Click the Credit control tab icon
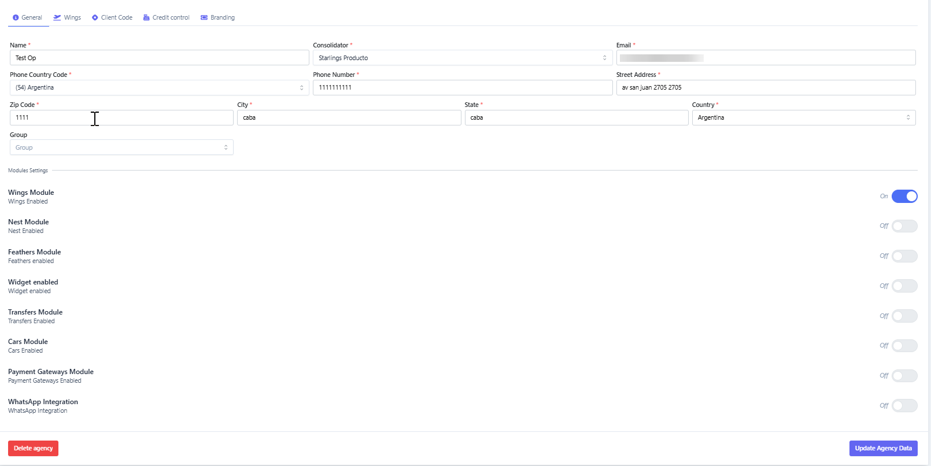Viewport: 931px width, 466px height. click(146, 18)
